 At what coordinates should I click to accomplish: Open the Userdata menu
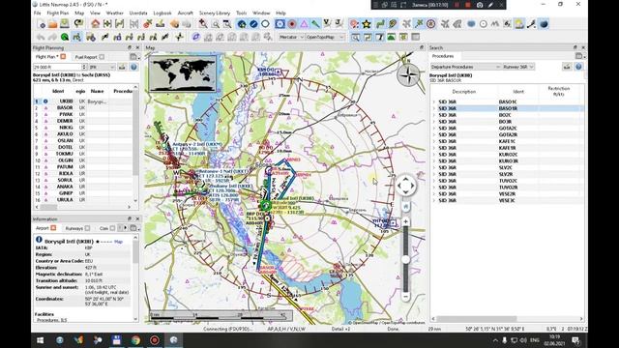(x=138, y=13)
